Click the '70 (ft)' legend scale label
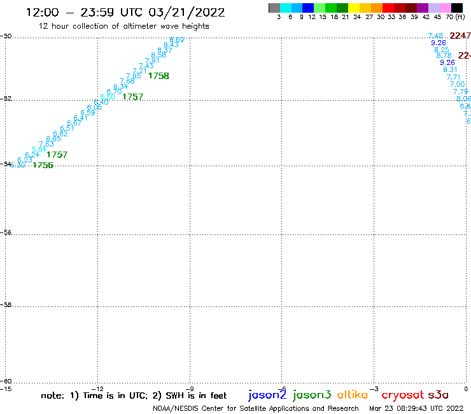This screenshot has height=414, width=471. [455, 17]
